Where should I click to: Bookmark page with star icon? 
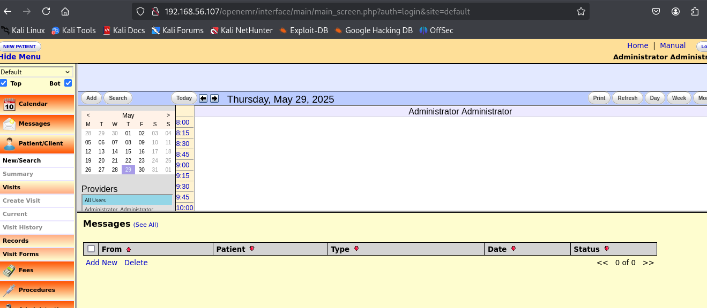[581, 11]
